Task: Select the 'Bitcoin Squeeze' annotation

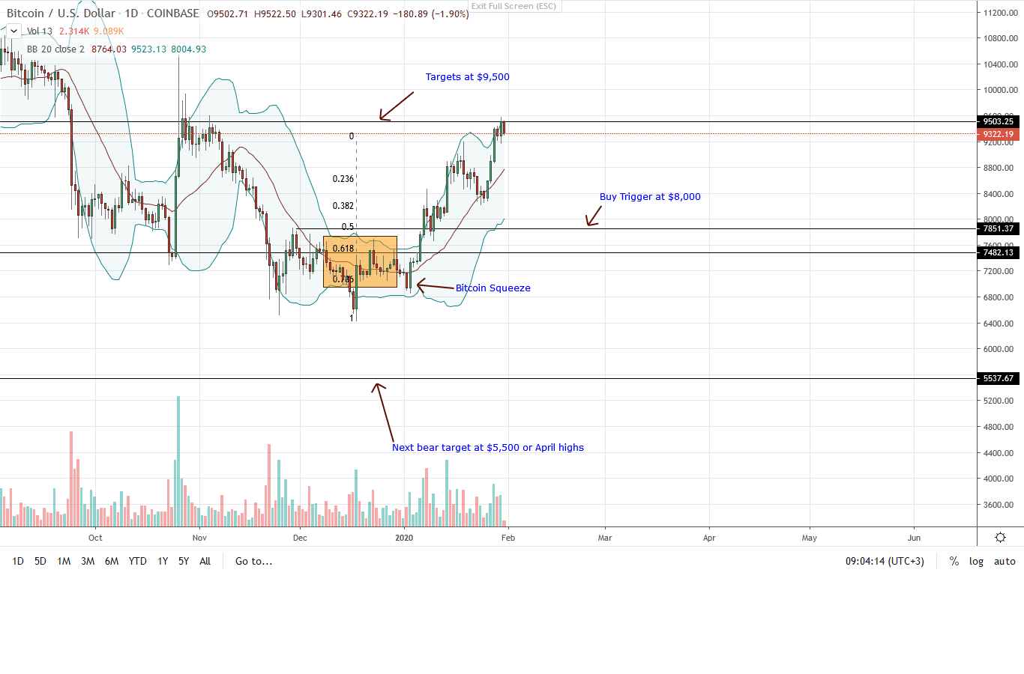Action: pos(493,288)
